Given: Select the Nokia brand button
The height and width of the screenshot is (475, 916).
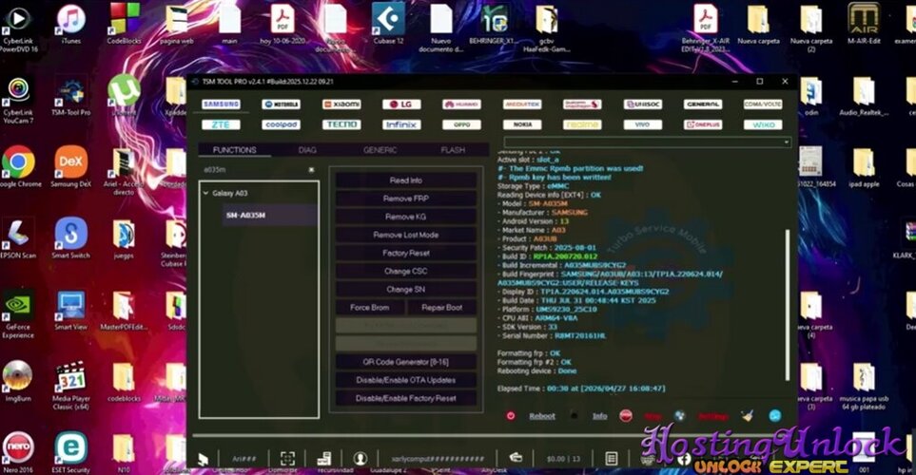Looking at the screenshot, I should 522,124.
